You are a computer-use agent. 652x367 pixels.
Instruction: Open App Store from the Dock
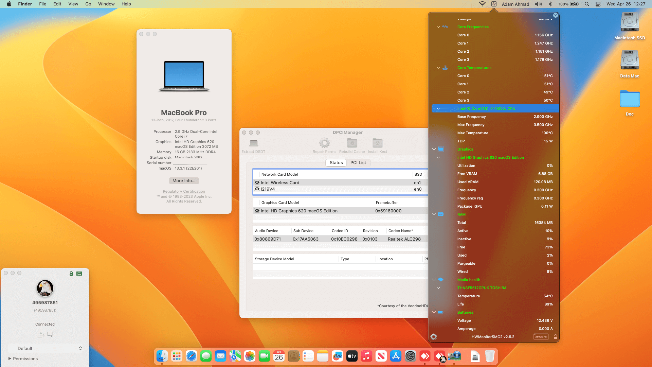(x=396, y=356)
